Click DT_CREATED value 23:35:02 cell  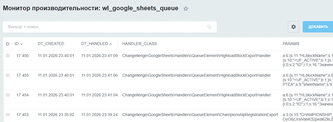point(56,115)
